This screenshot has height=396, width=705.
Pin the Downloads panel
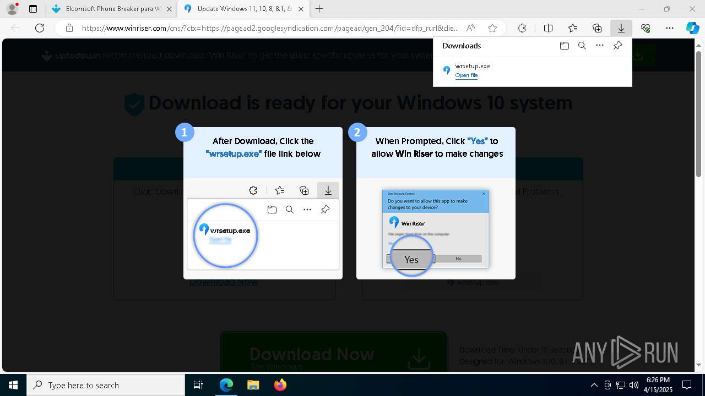tap(617, 46)
